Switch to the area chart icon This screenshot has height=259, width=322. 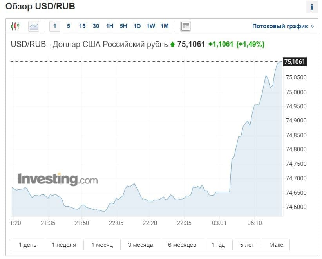pos(34,26)
